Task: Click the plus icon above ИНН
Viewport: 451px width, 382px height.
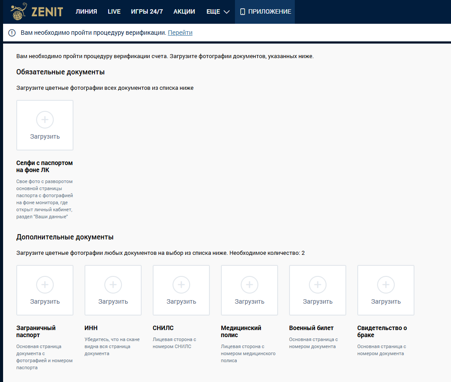Action: [x=113, y=285]
